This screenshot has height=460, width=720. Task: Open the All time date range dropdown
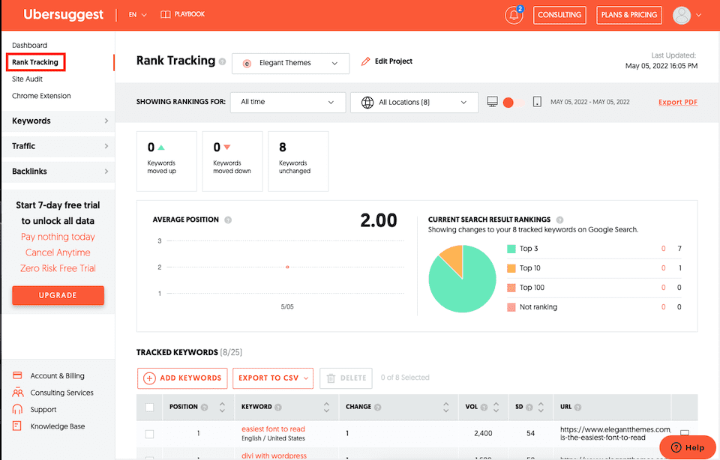click(x=289, y=102)
